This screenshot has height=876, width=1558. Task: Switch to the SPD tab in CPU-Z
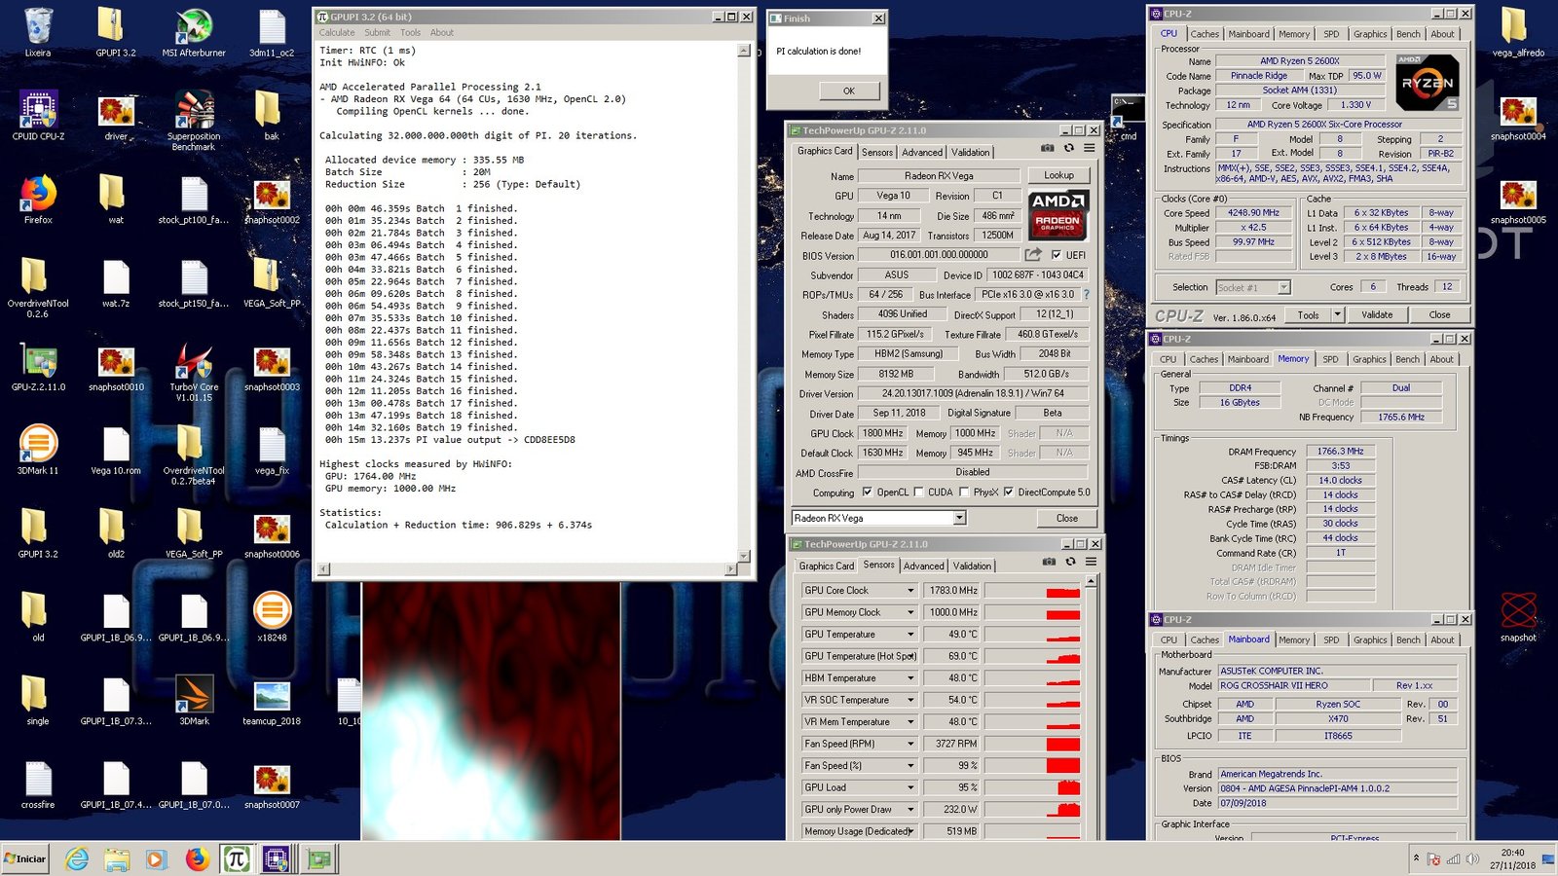coord(1330,33)
